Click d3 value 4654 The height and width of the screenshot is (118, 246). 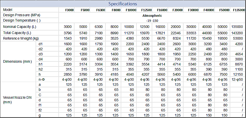click(x=239, y=54)
